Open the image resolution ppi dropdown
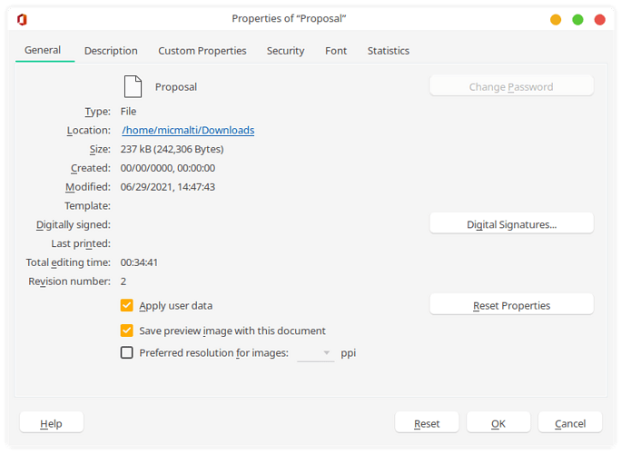This screenshot has width=621, height=454. point(316,353)
